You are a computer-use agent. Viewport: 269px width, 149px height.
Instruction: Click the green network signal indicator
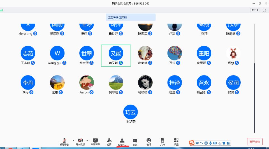point(1,10)
